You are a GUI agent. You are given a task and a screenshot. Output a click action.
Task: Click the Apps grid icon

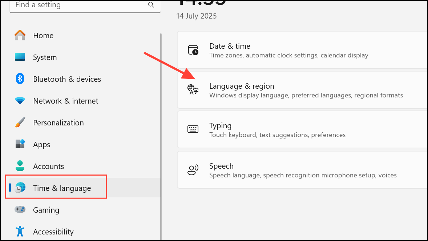[20, 144]
